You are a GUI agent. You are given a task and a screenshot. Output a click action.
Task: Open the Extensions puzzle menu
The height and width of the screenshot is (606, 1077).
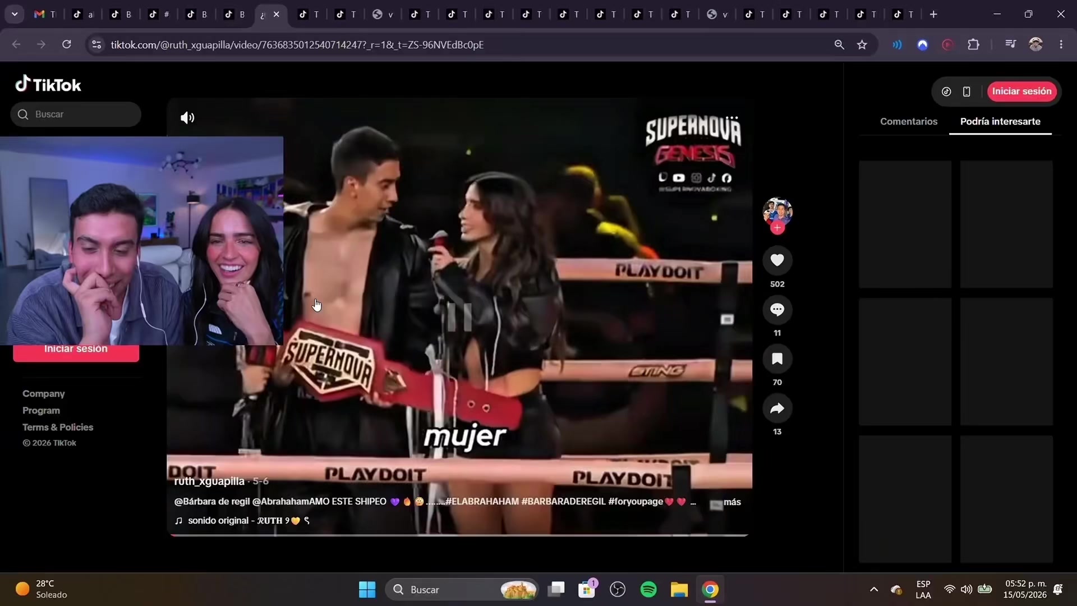click(974, 45)
